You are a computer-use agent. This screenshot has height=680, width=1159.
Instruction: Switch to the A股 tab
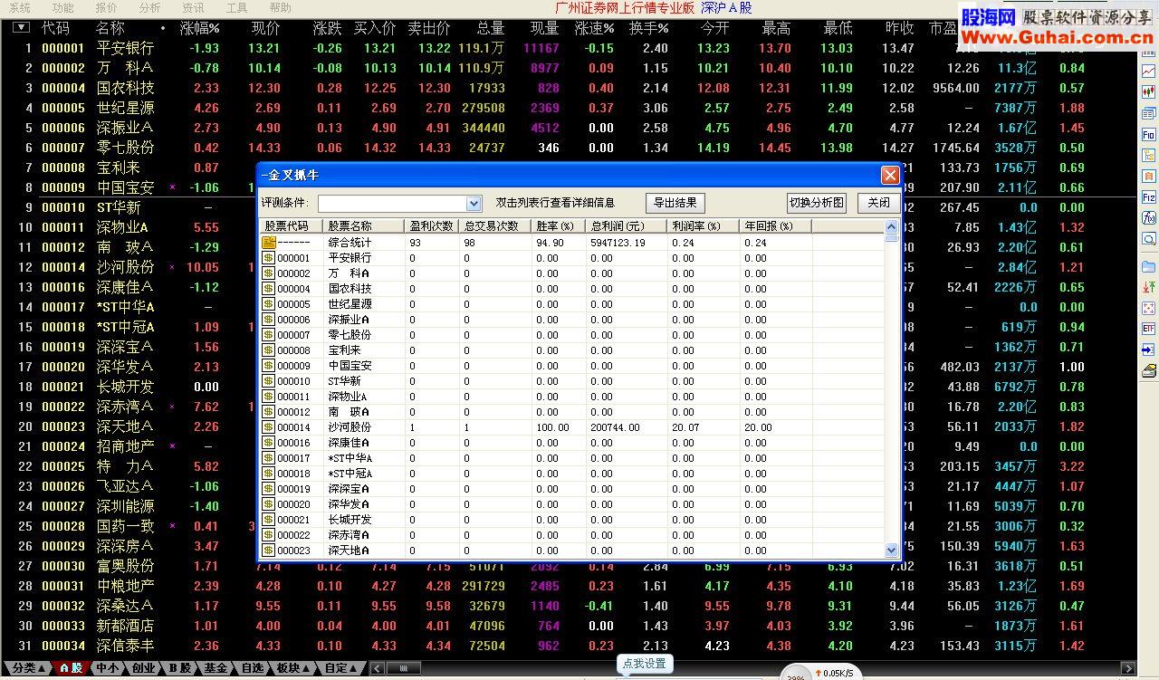[72, 668]
